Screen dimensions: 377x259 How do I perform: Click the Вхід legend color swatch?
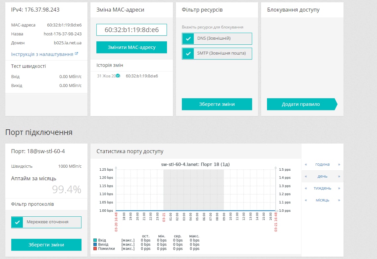(x=95, y=240)
